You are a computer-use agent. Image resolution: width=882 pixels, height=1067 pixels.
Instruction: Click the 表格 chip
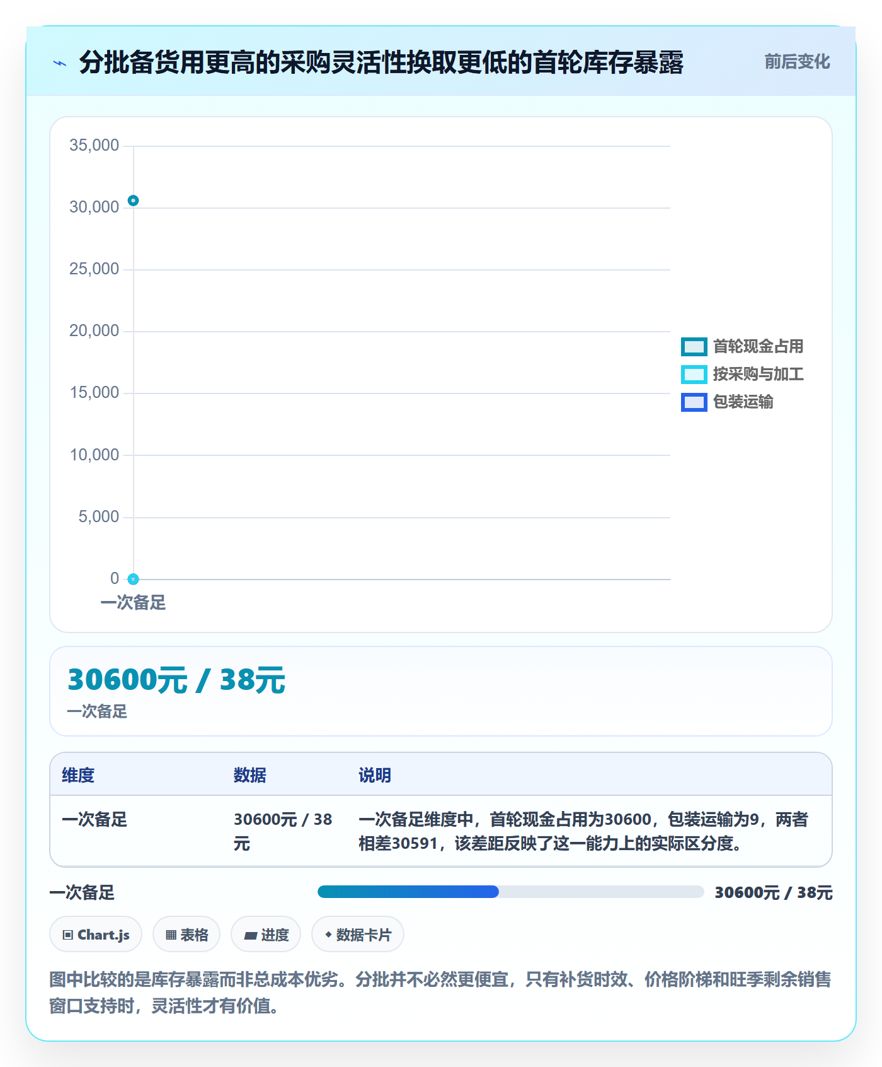click(186, 935)
